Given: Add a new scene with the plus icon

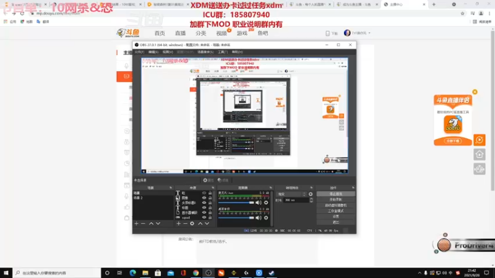Looking at the screenshot, I should (136, 224).
